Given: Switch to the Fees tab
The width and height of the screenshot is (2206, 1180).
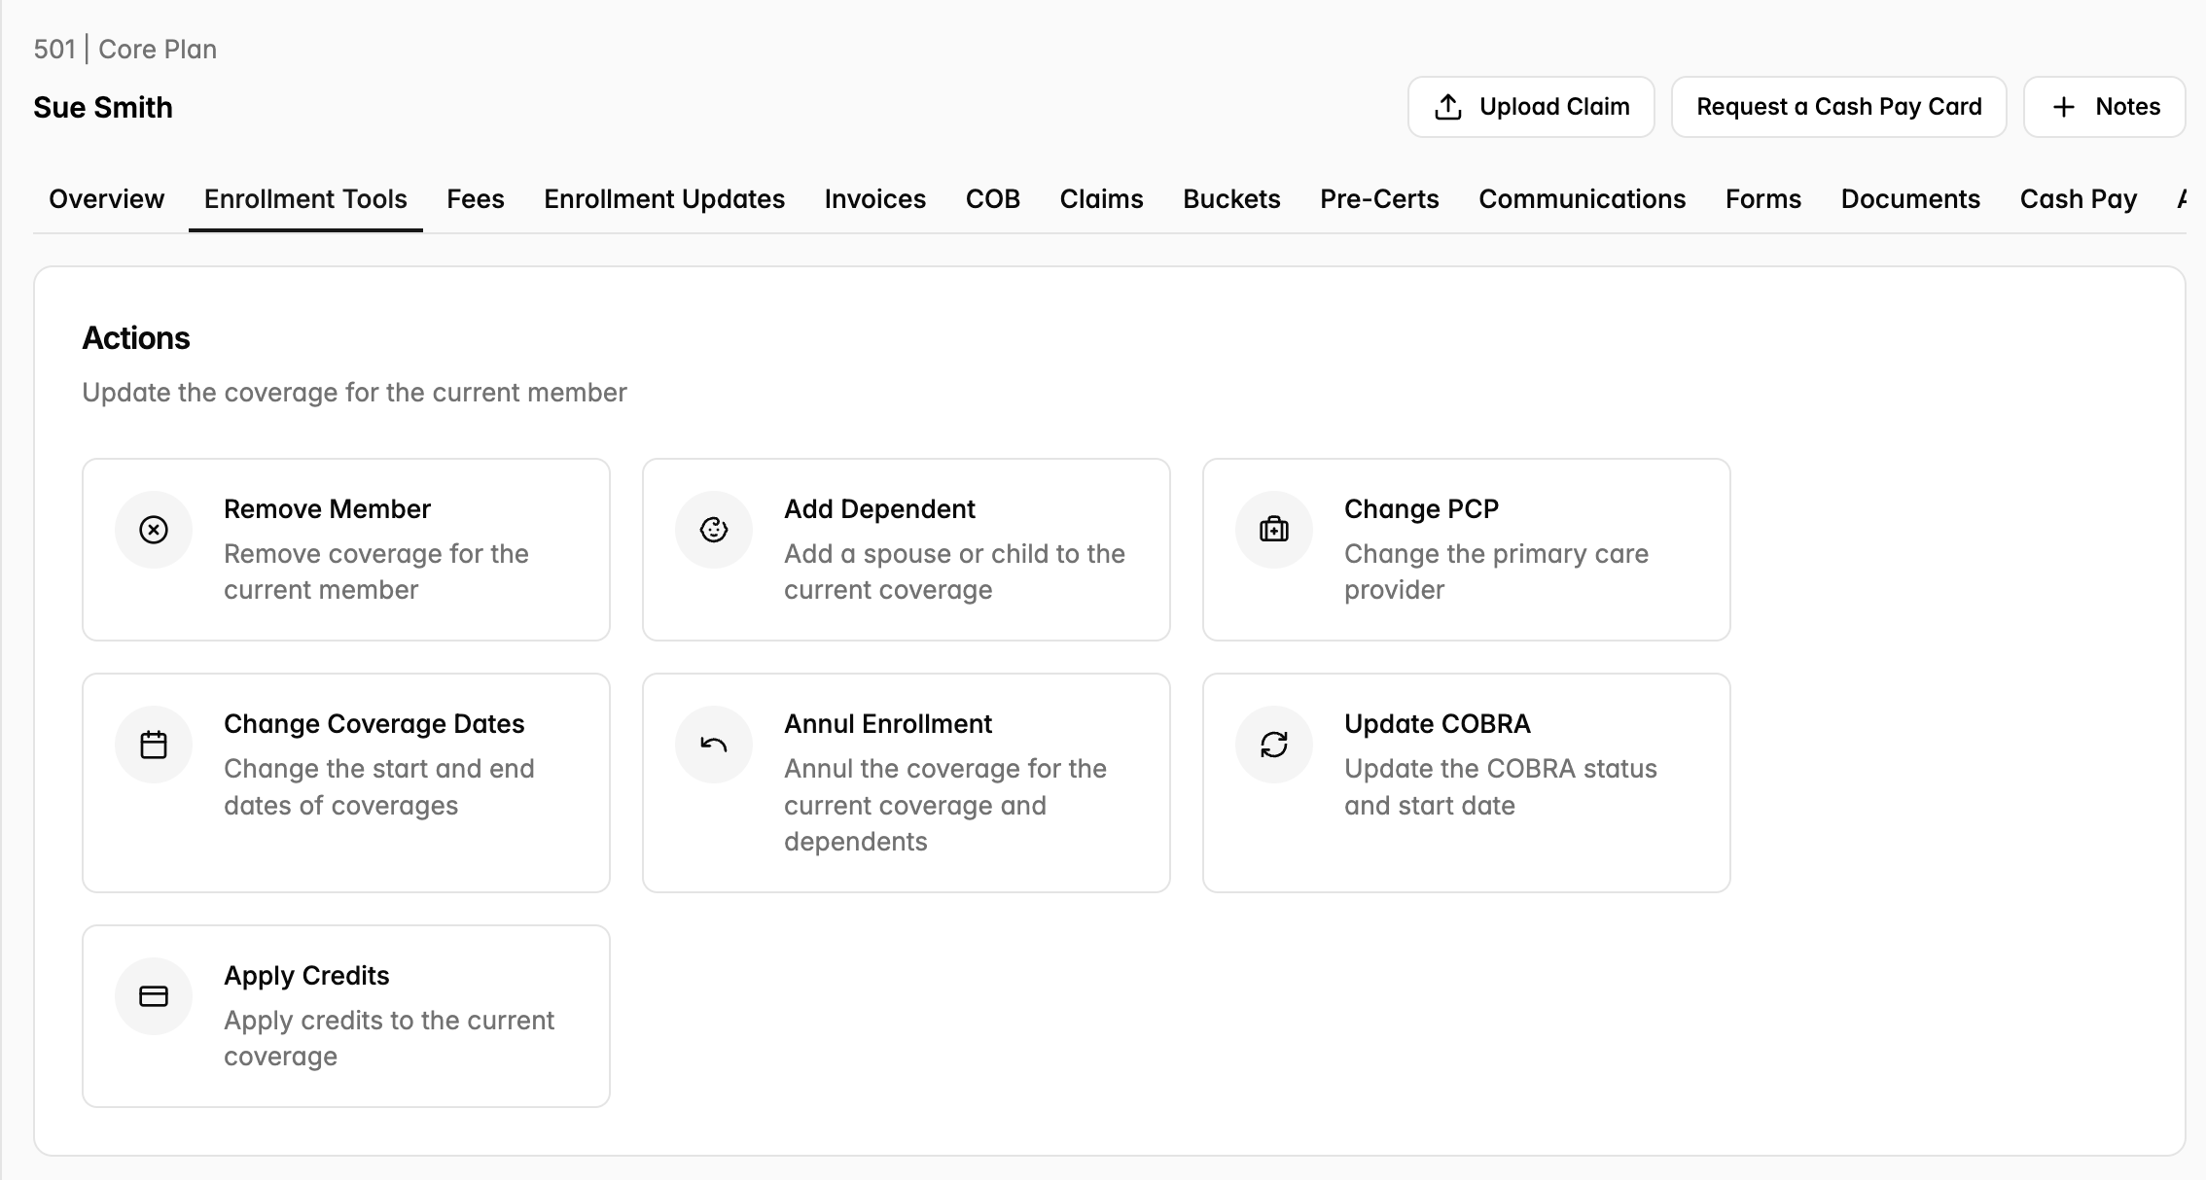Looking at the screenshot, I should [x=476, y=199].
